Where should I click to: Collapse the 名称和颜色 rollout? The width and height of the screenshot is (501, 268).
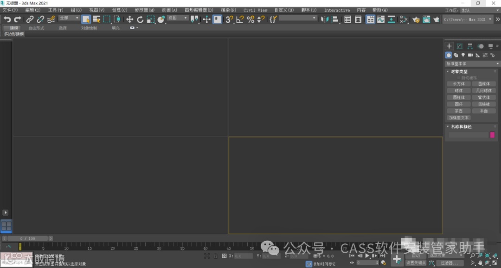point(459,127)
